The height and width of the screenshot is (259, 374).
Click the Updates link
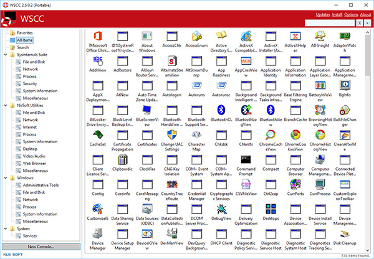click(323, 14)
